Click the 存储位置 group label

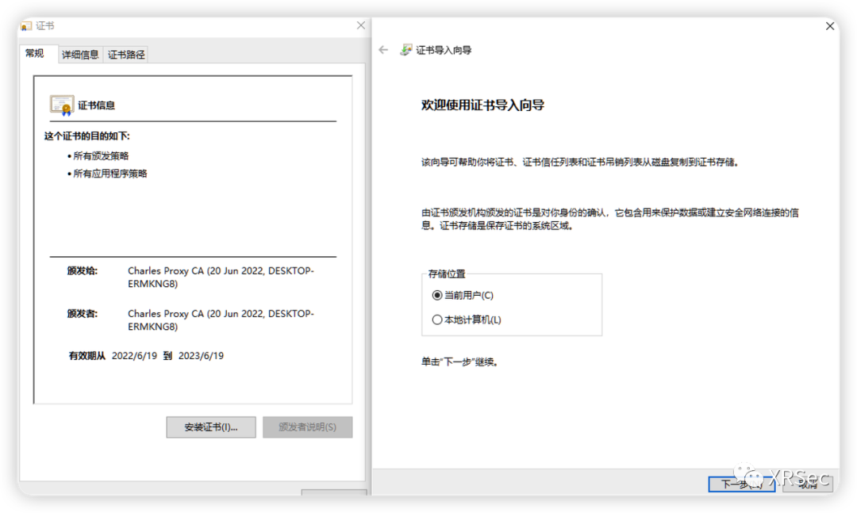click(447, 274)
